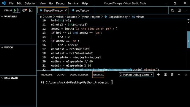Click the mskxb breadcrumb segment
Viewport: 190px width, 107px height.
click(59, 17)
